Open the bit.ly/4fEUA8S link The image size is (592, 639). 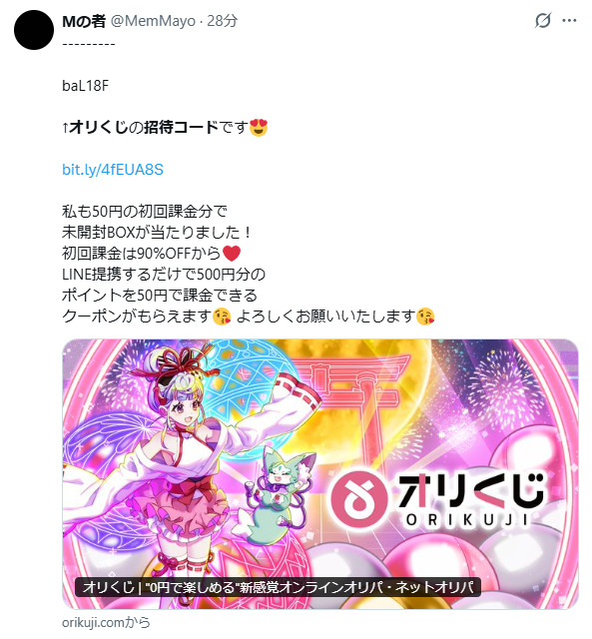coord(113,169)
